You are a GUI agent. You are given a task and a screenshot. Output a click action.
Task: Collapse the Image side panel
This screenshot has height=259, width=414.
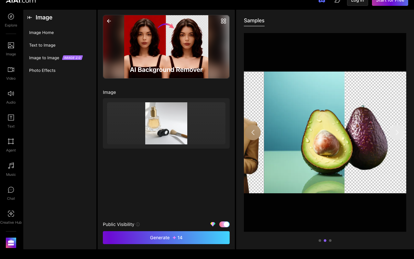coord(30,17)
